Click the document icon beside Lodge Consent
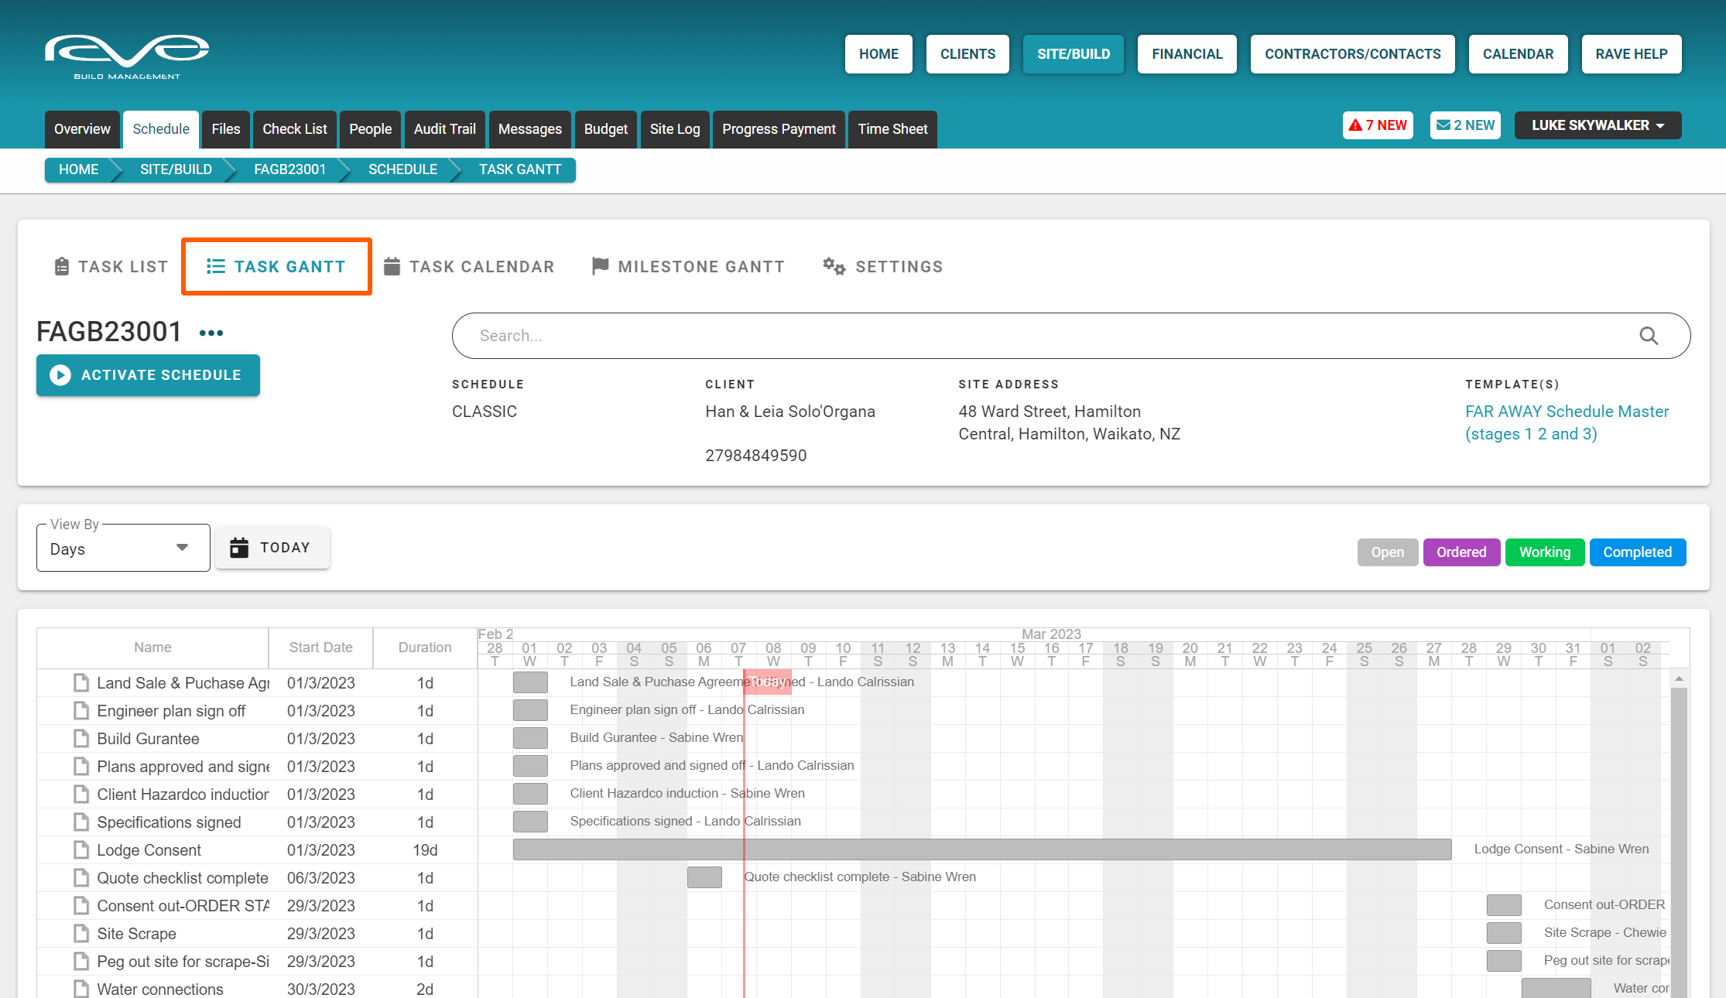Screen dimensions: 1726x998 [81, 850]
